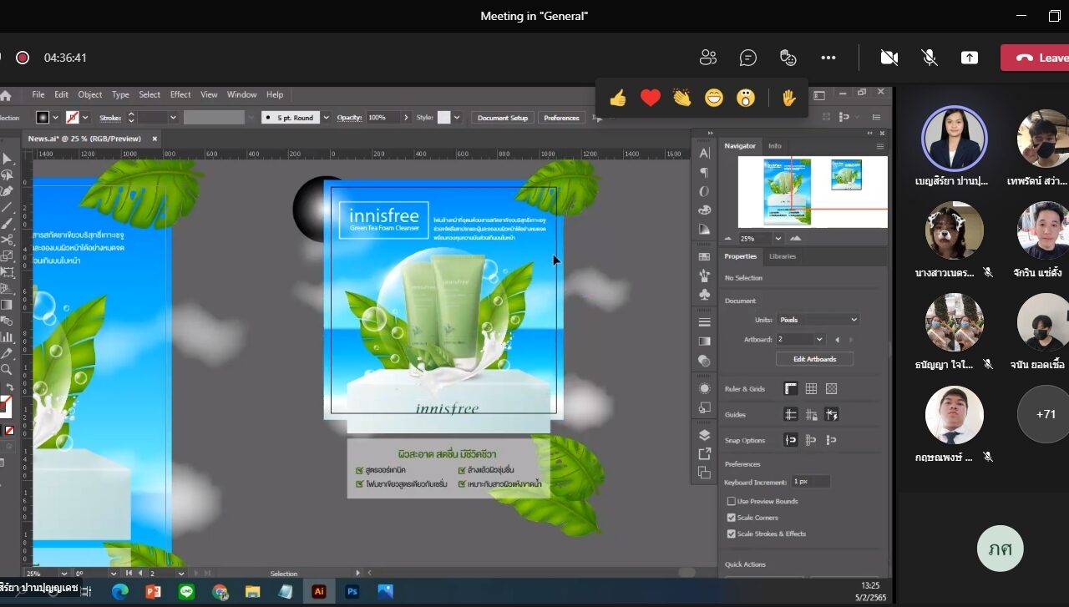Open the Window menu

click(x=242, y=95)
